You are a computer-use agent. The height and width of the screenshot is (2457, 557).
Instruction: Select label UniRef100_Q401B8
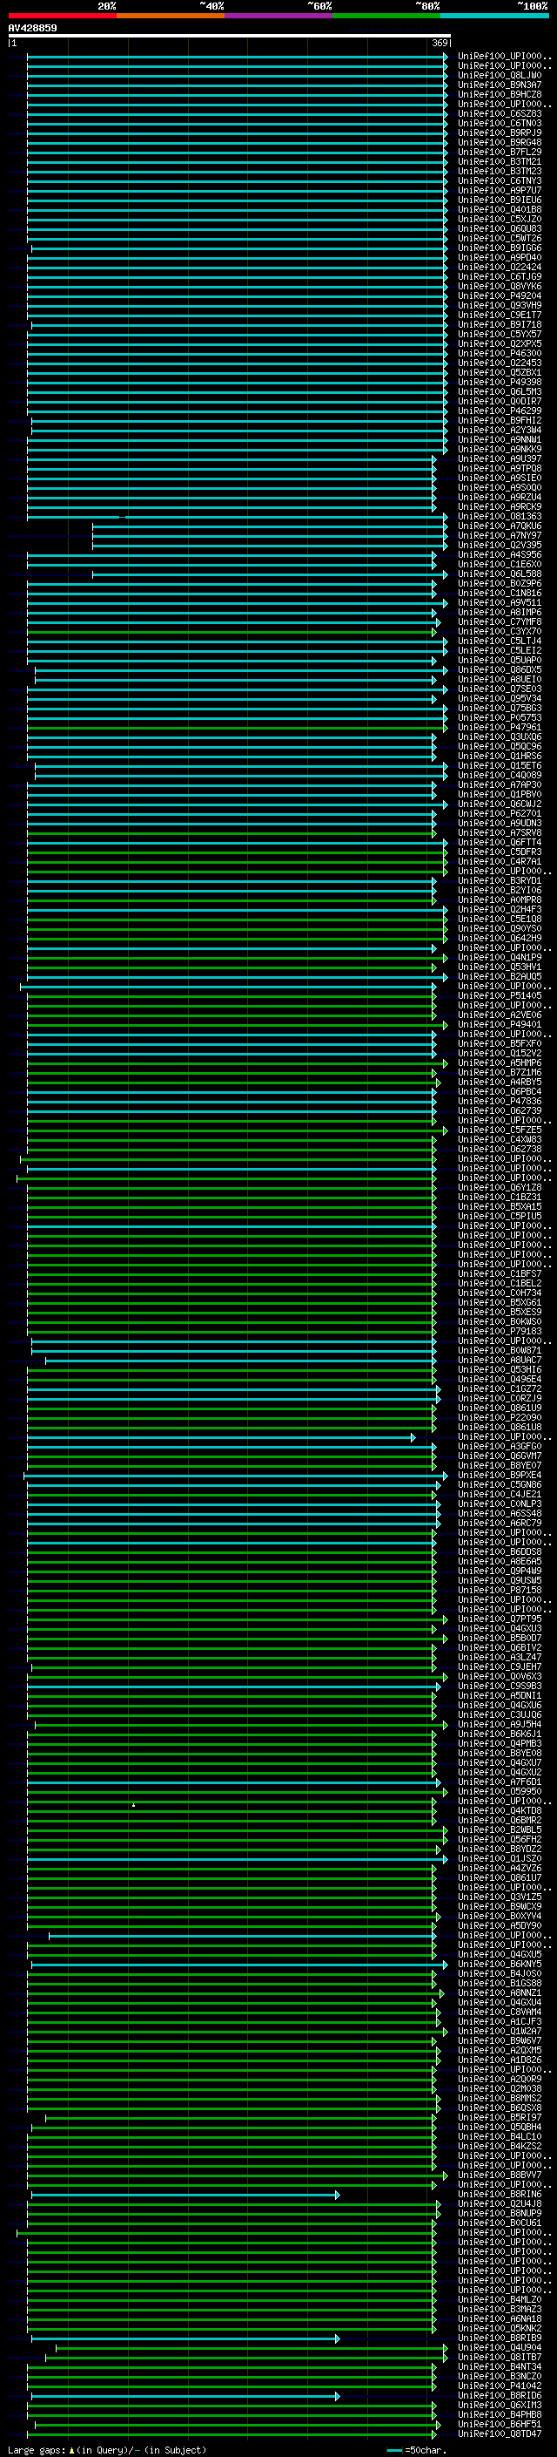pos(500,209)
